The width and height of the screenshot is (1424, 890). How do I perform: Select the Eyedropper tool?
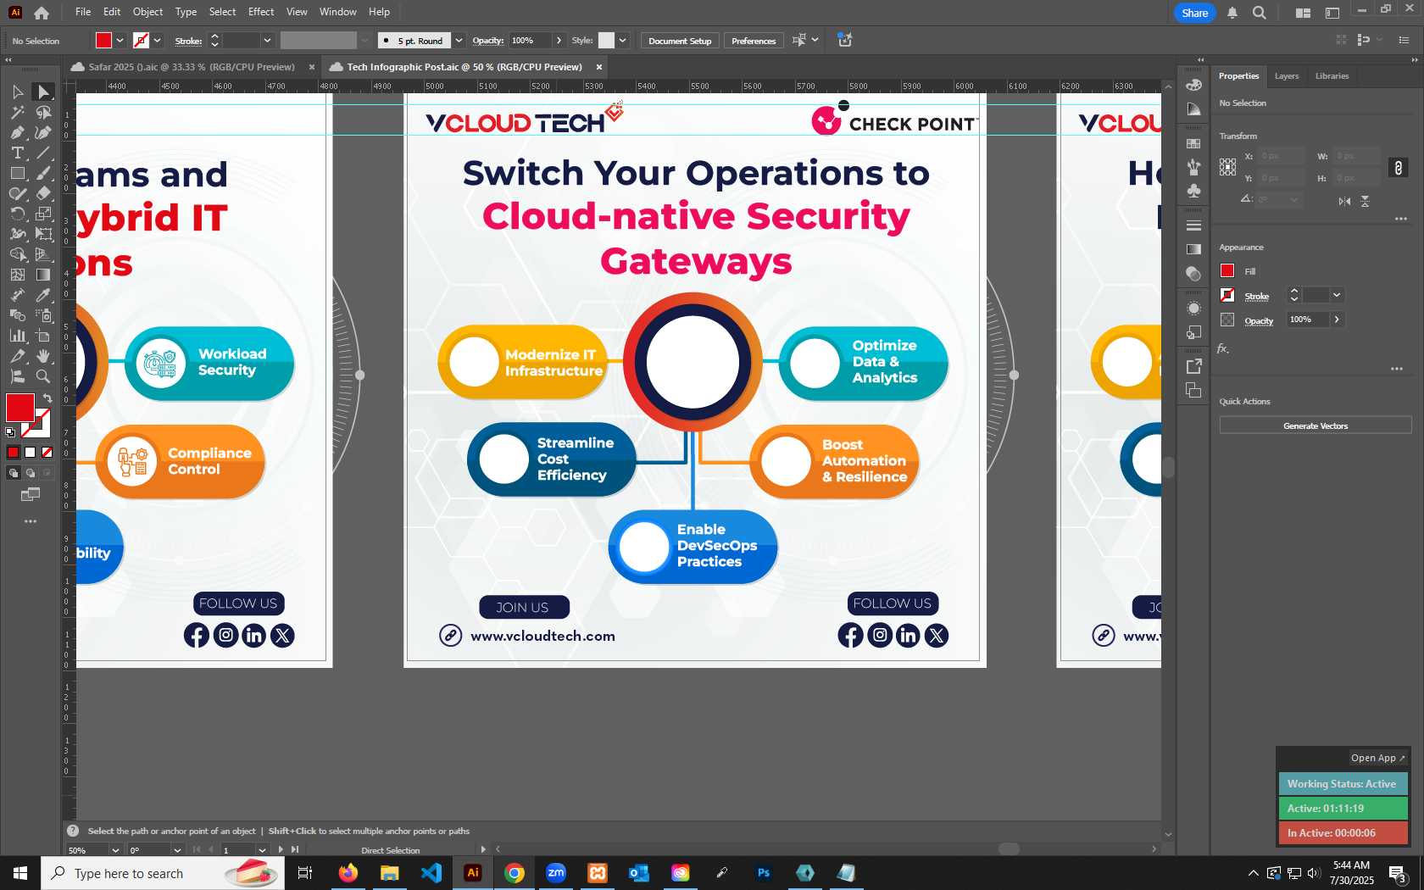(x=43, y=295)
